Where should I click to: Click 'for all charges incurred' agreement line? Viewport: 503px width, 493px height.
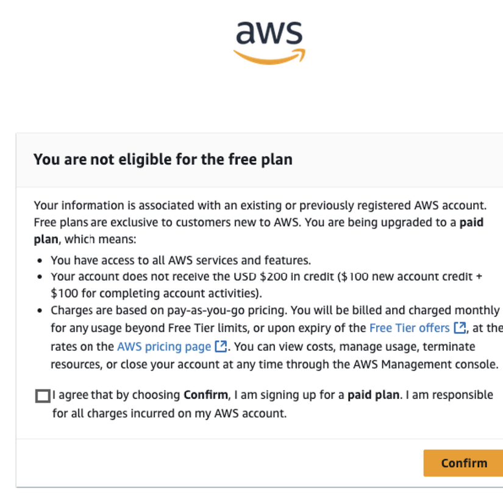pos(169,414)
